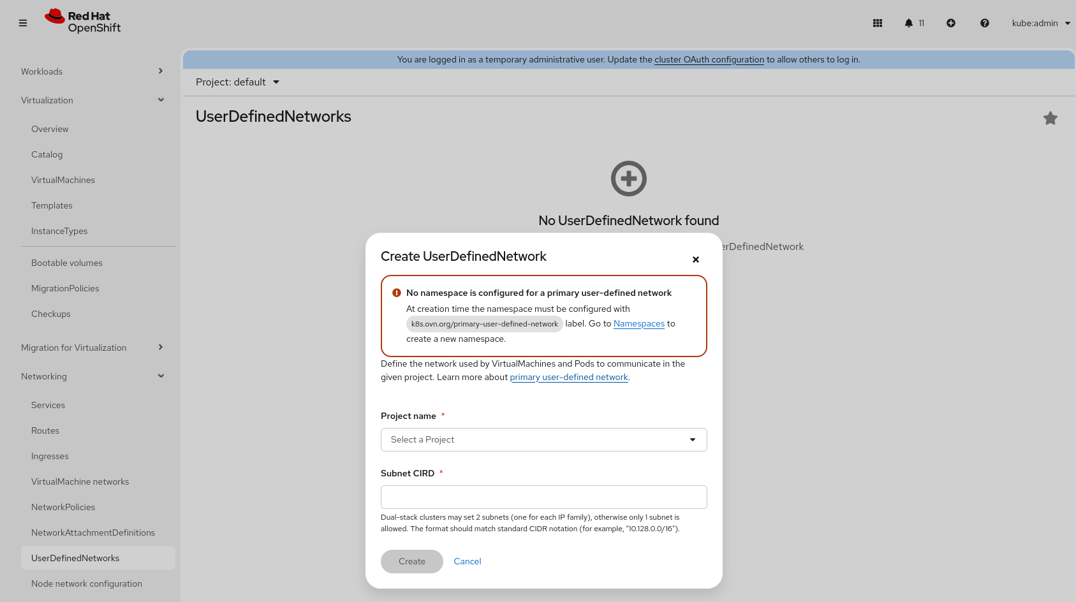The height and width of the screenshot is (602, 1076).
Task: Go to VirtualMachines in sidebar
Action: (x=63, y=180)
